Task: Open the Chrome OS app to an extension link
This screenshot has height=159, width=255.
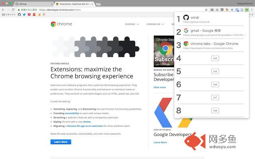Action: [x=85, y=126]
